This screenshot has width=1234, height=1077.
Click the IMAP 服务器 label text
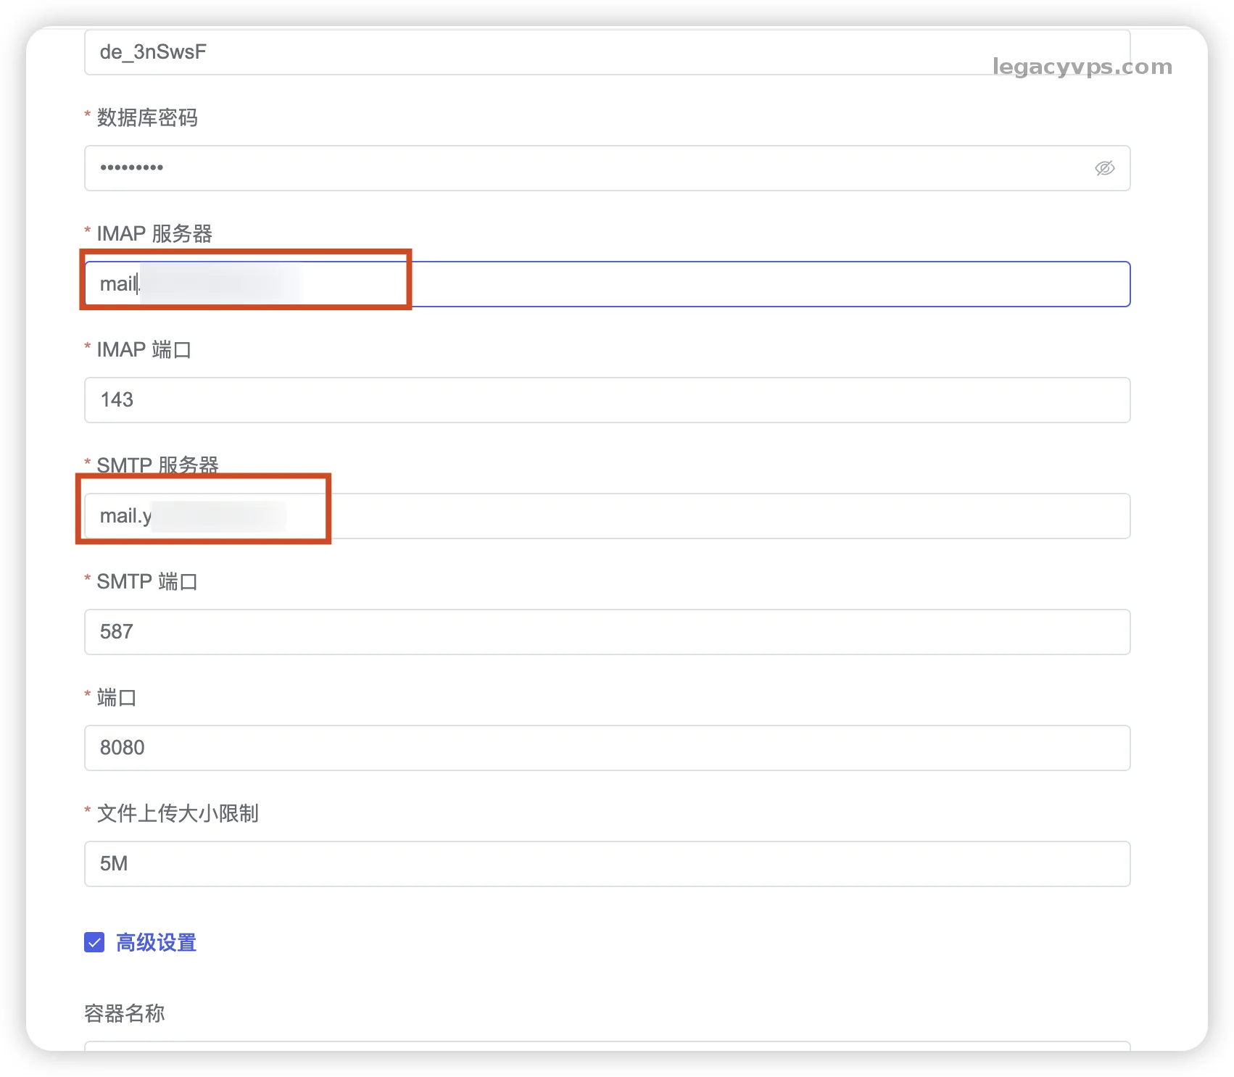(154, 233)
